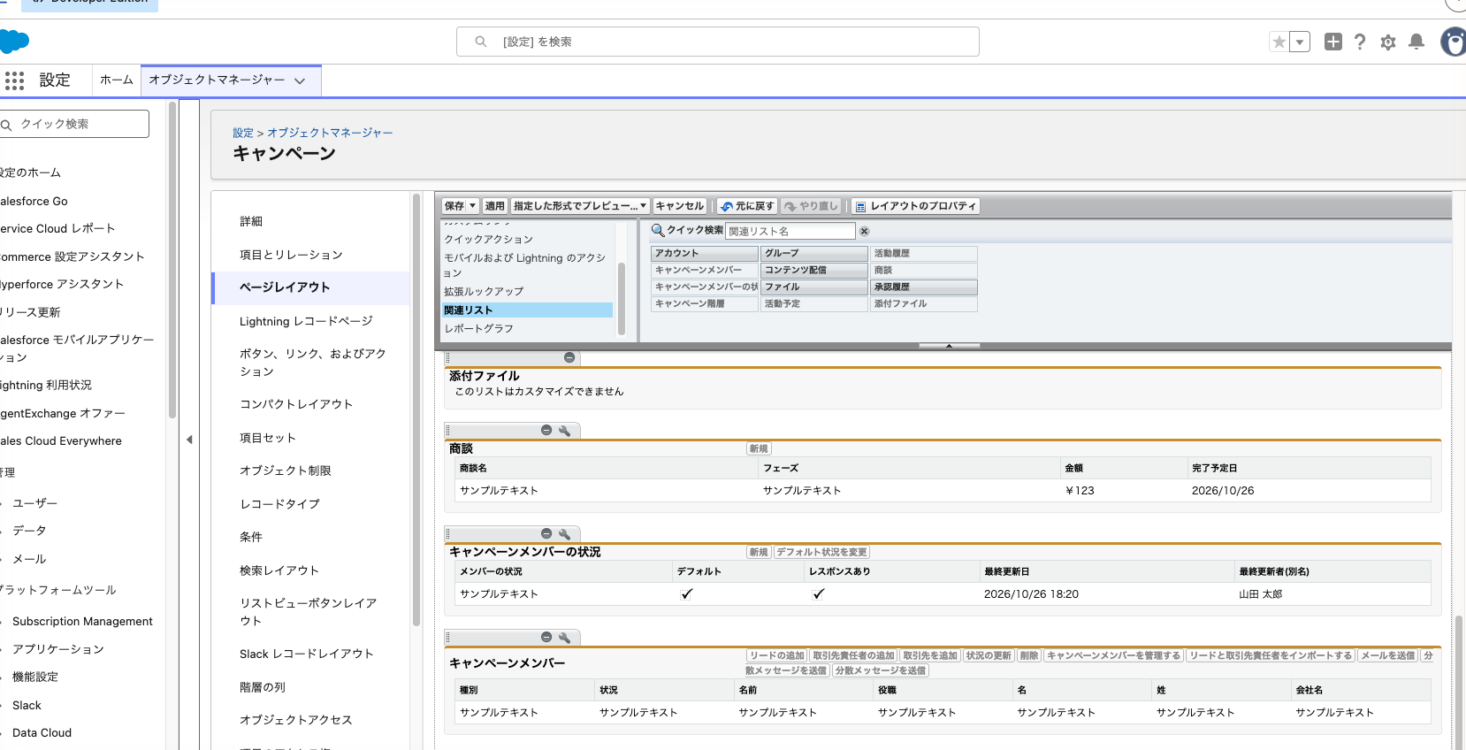The width and height of the screenshot is (1466, 750).
Task: Open 商談 related list properties wrench
Action: click(564, 431)
